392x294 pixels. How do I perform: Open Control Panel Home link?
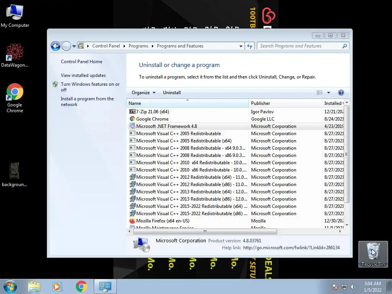coord(82,62)
